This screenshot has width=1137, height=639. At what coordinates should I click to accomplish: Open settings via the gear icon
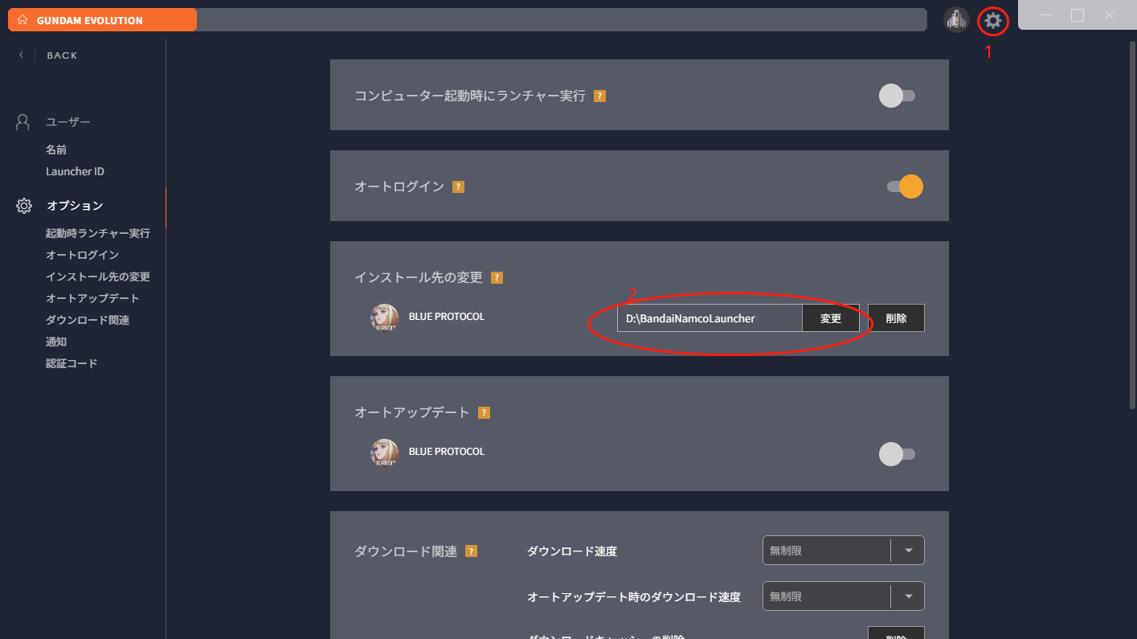pos(993,20)
